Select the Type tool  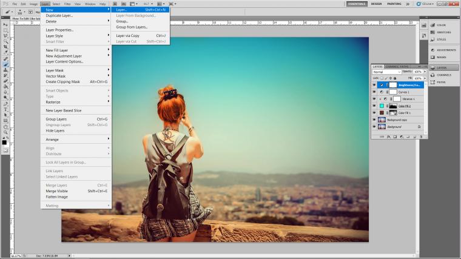[x=5, y=110]
